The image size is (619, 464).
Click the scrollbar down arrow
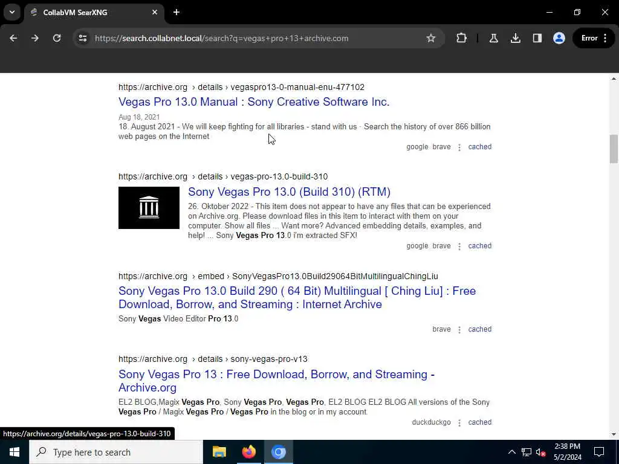pos(614,434)
